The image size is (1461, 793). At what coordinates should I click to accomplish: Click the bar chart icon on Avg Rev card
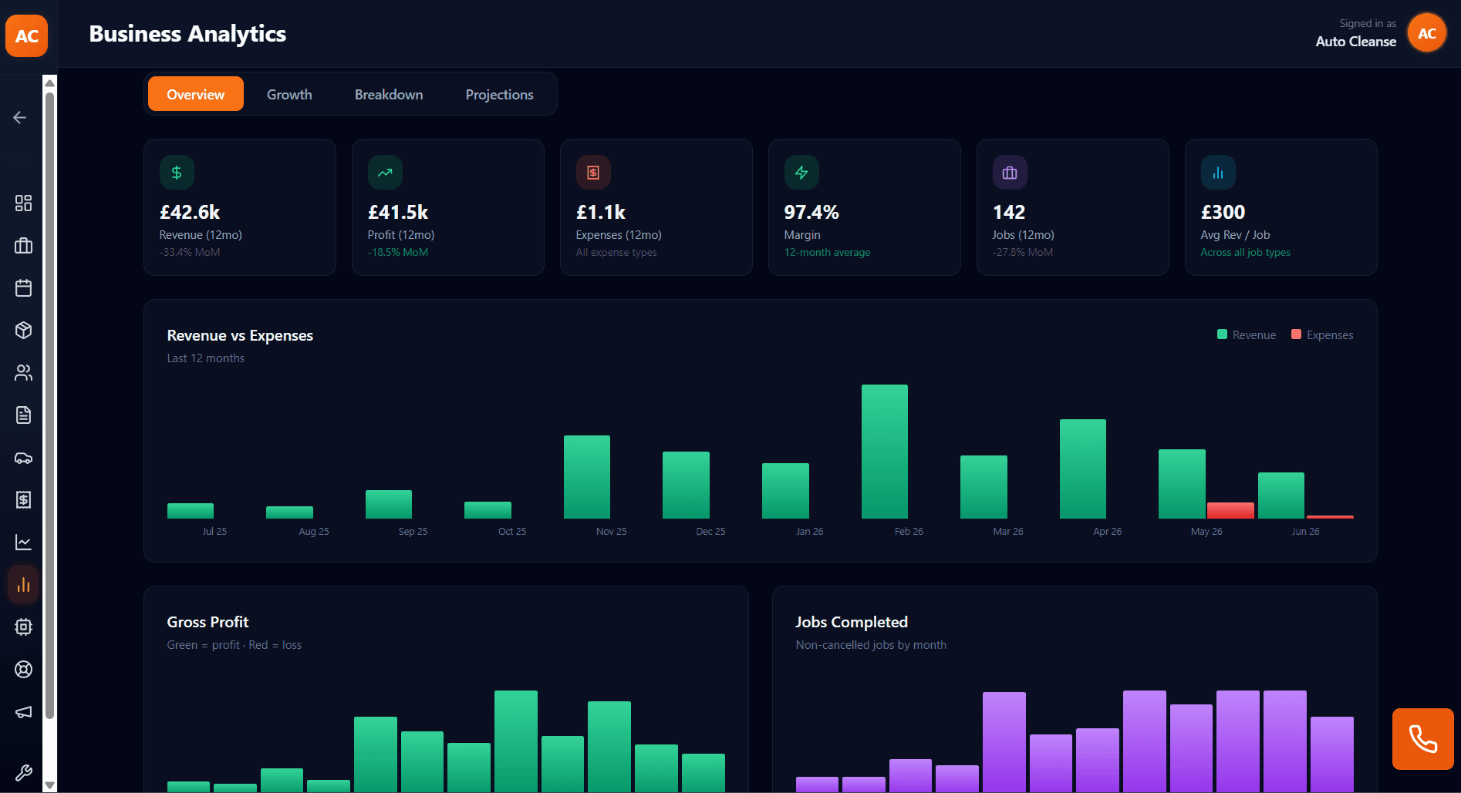1218,173
